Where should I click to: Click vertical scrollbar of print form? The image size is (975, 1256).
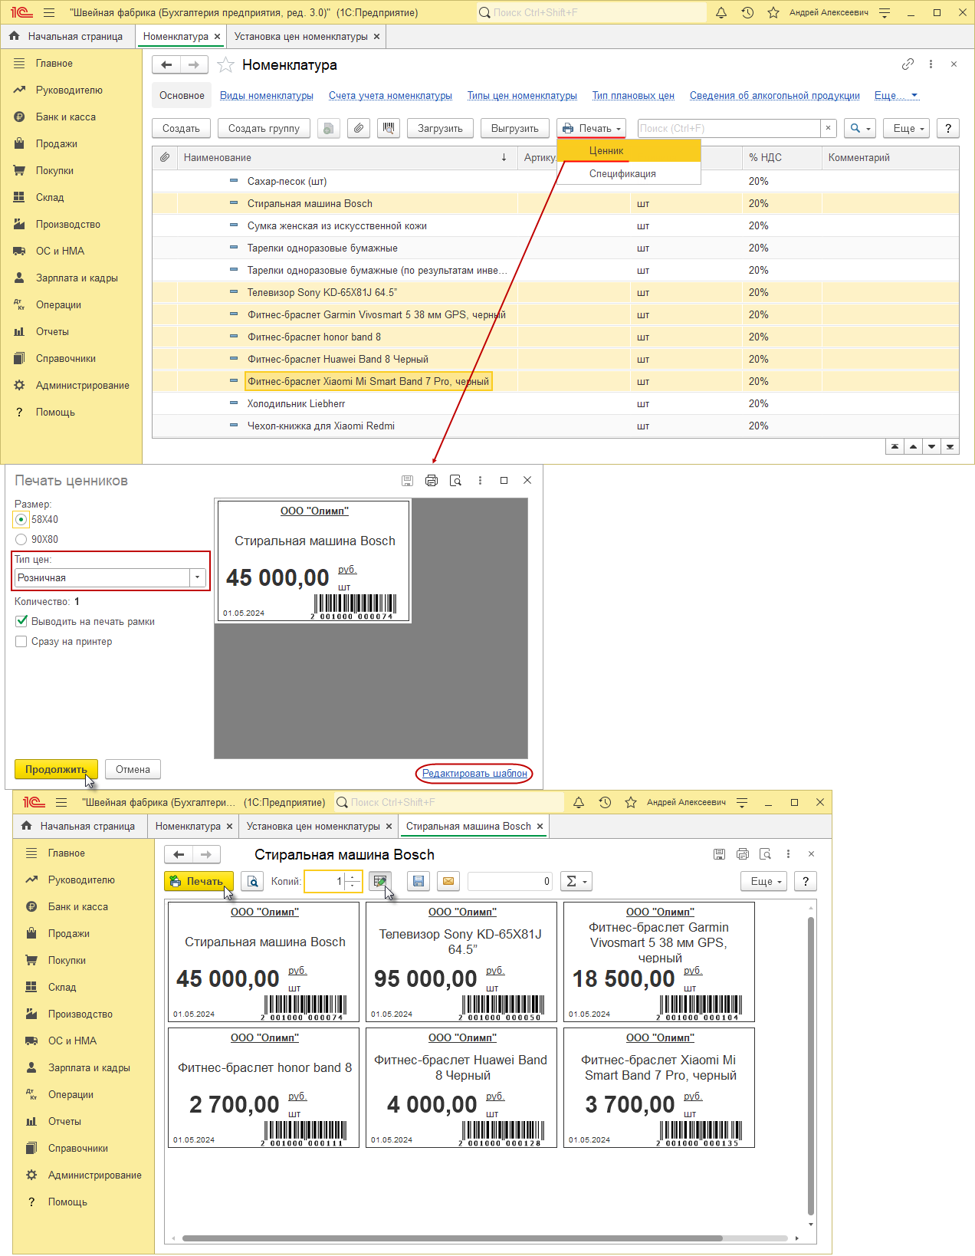click(x=811, y=1066)
